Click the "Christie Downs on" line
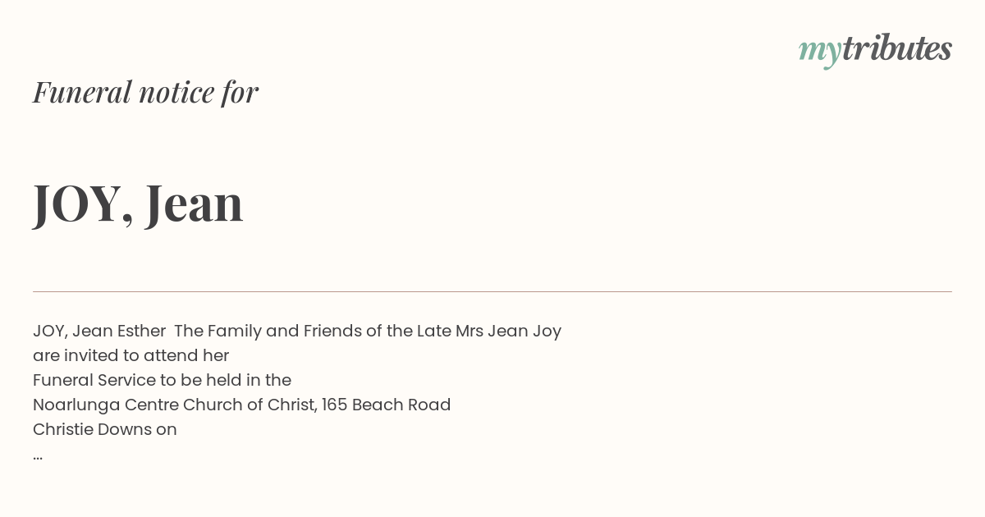The height and width of the screenshot is (517, 985). [105, 429]
